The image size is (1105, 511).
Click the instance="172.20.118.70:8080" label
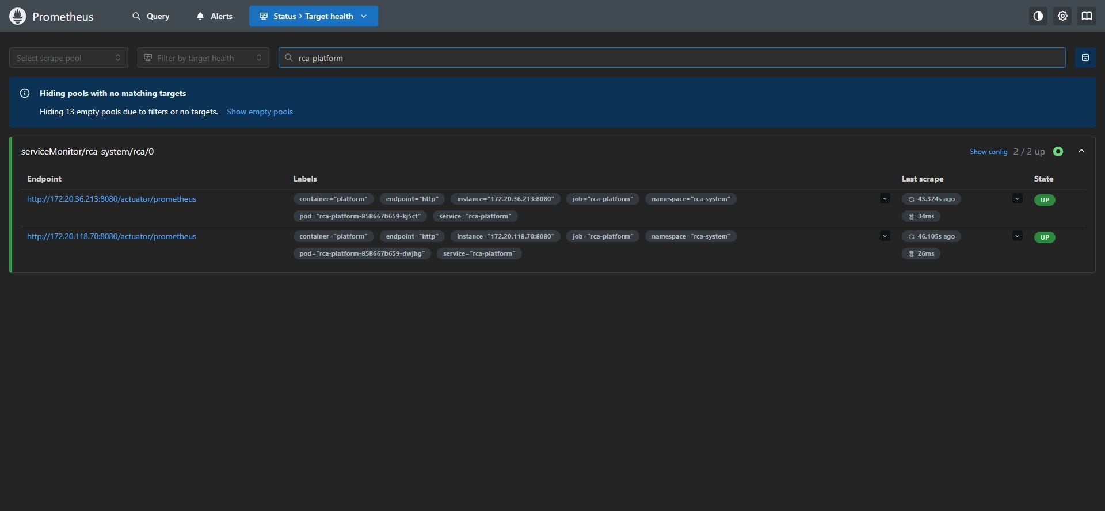pyautogui.click(x=505, y=236)
